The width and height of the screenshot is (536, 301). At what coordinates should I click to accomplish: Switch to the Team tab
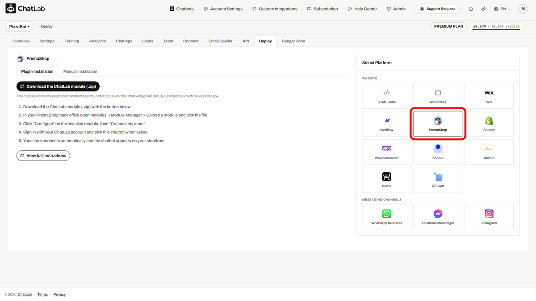[x=168, y=41]
